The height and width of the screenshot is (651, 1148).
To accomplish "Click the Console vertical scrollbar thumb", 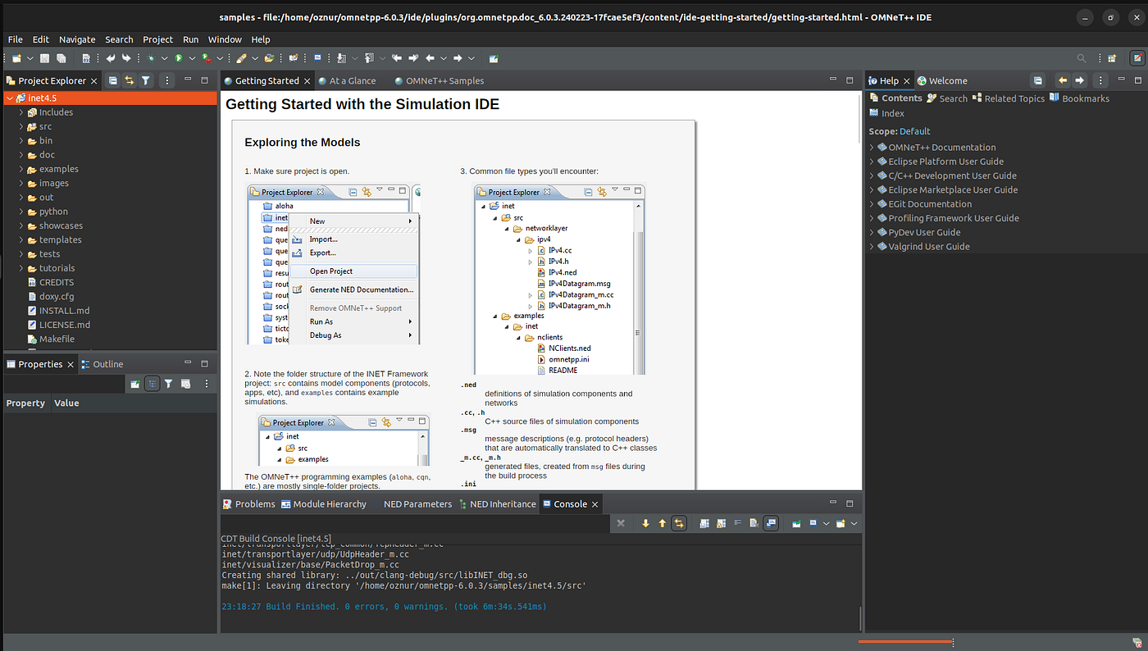I will click(860, 619).
